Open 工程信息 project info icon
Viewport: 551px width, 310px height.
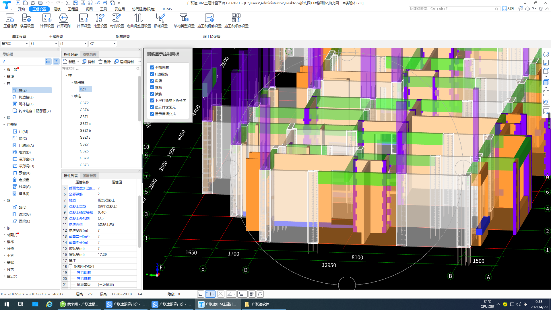(10, 21)
